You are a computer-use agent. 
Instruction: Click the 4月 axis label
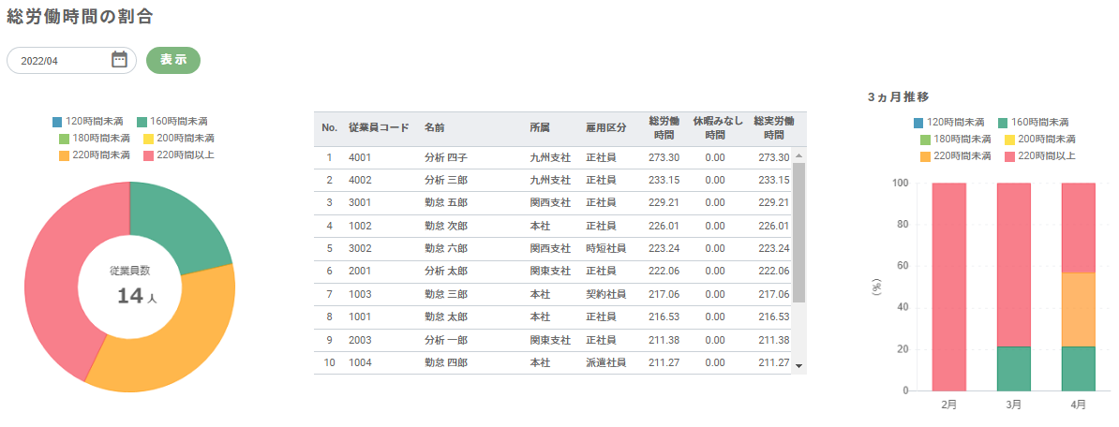point(1079,405)
